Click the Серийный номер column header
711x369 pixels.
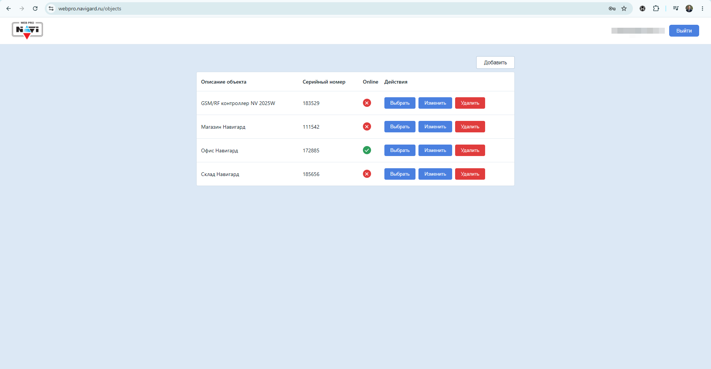point(324,82)
